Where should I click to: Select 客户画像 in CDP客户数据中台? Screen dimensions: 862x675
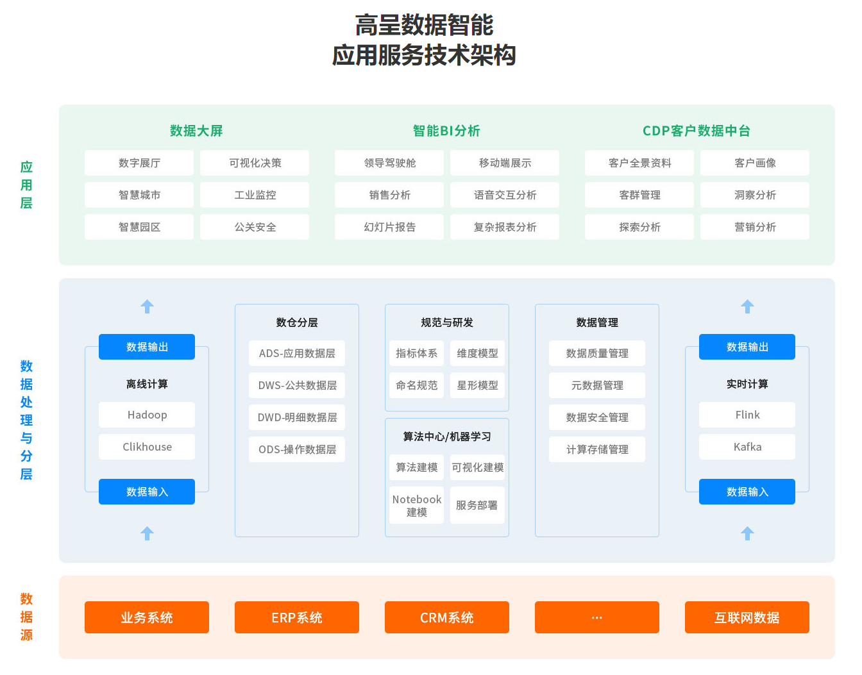[x=755, y=163]
